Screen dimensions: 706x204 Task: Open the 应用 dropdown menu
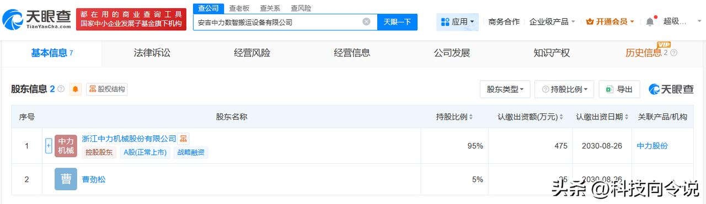[x=457, y=22]
